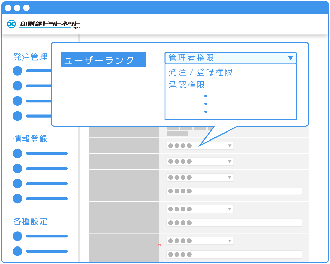
Task: Select the first menu item under 各種設定
Action: click(40, 236)
